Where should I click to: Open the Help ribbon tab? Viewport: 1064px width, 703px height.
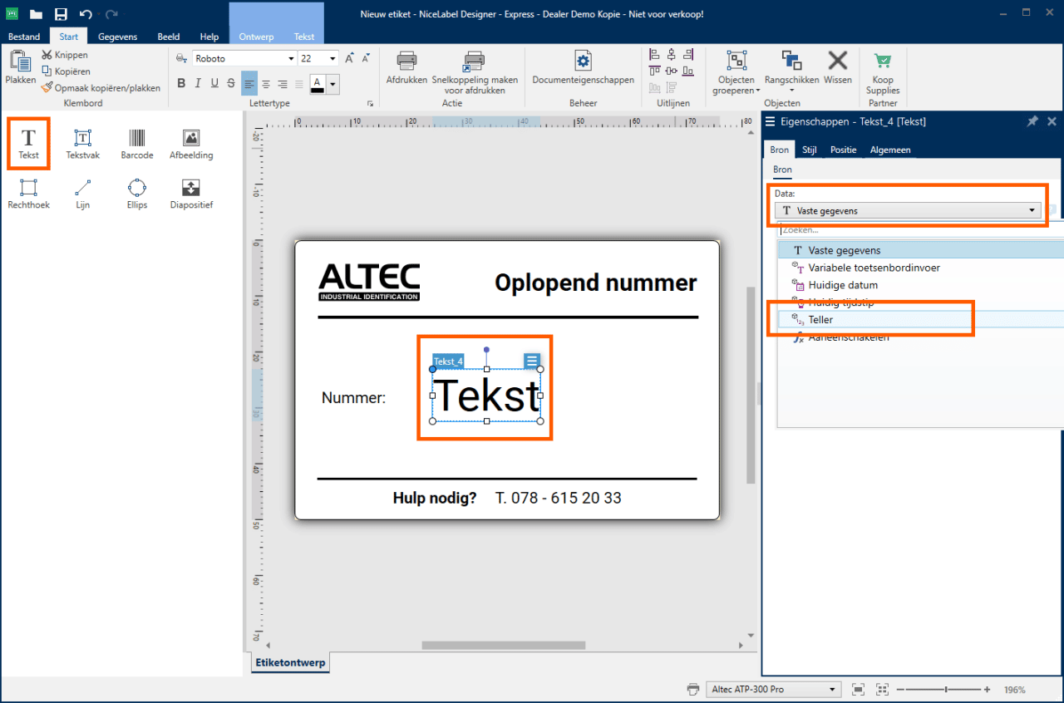pos(209,37)
